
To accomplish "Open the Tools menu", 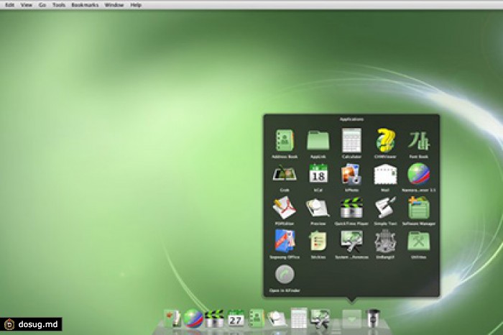I will (59, 5).
